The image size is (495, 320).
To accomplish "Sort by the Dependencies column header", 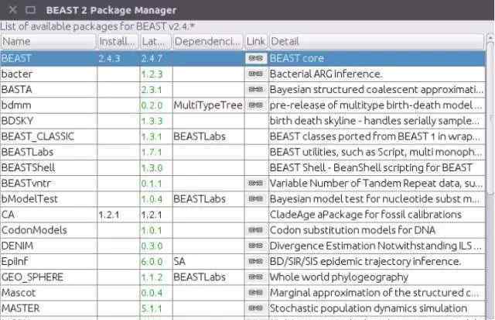I will coord(207,41).
